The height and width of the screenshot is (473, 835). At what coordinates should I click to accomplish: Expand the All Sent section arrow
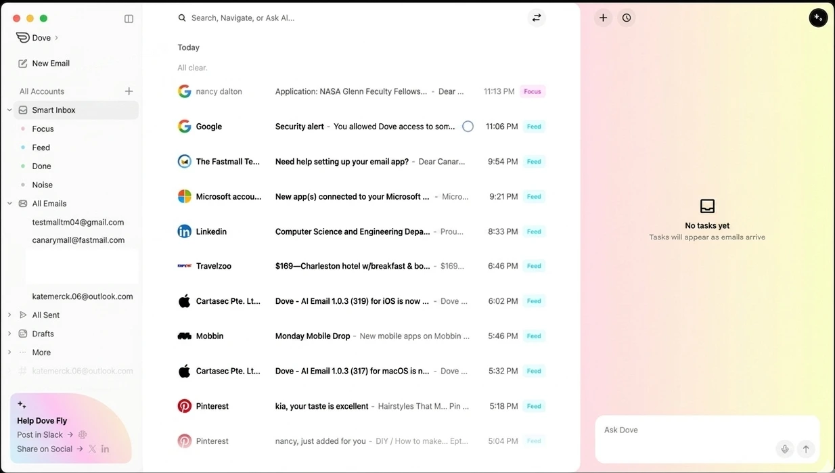9,315
